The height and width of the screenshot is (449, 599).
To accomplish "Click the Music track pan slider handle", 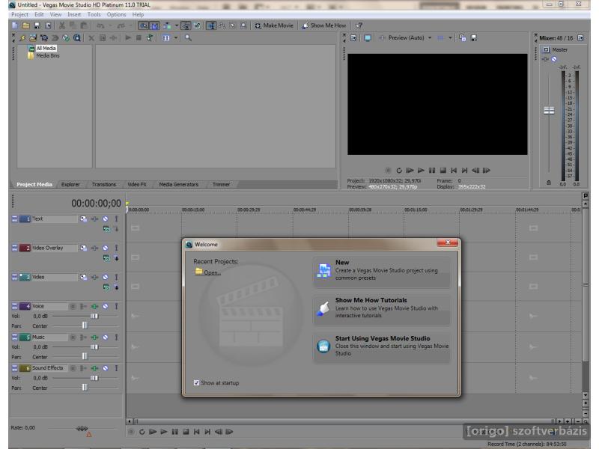I will [x=85, y=357].
